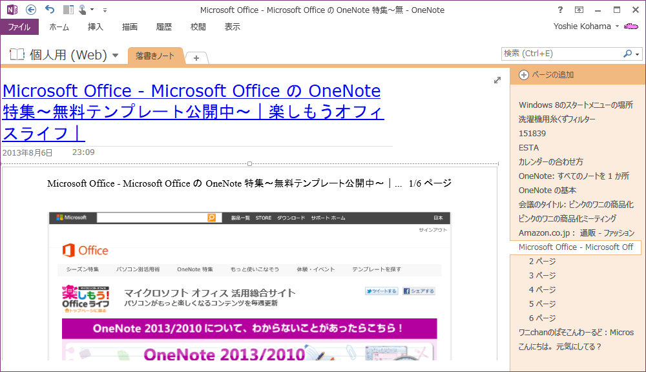This screenshot has height=372, width=646.
Task: Open the Help question mark
Action: coord(560,10)
